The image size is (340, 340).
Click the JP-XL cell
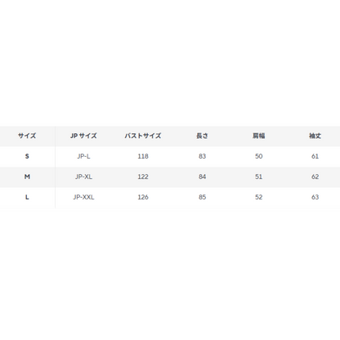click(83, 177)
